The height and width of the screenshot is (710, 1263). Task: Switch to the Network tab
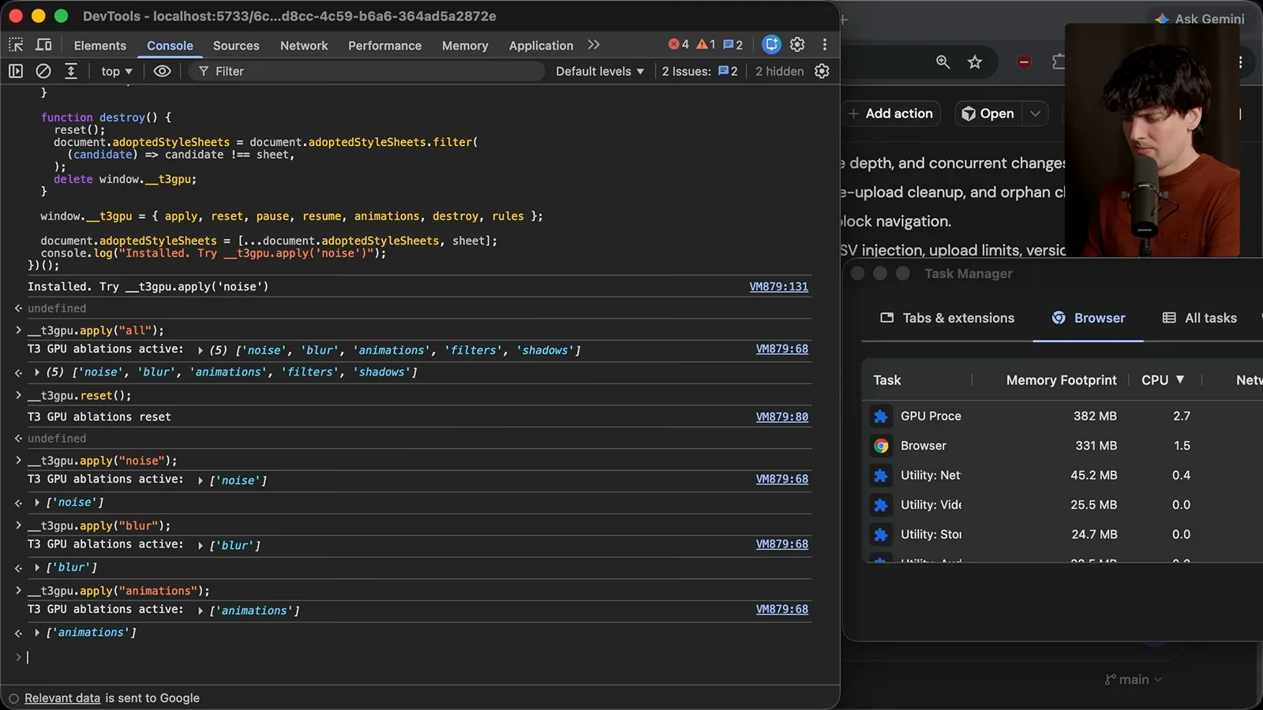coord(304,46)
